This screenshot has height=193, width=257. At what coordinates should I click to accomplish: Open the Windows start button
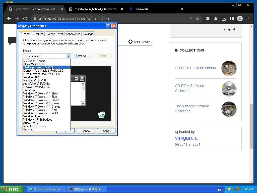12,189
